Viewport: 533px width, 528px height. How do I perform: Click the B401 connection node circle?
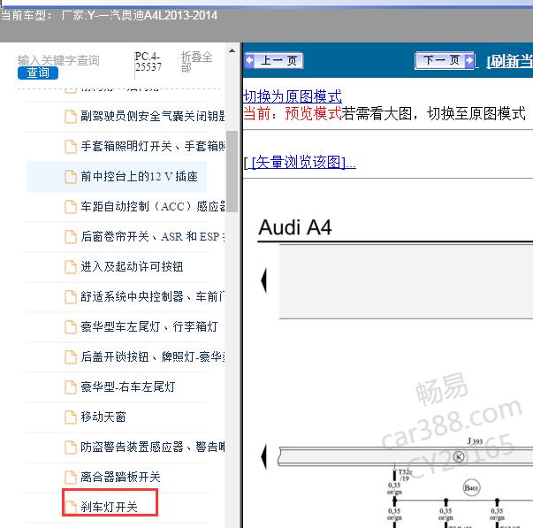coord(471,488)
